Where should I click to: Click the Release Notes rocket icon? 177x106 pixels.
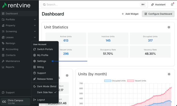point(35,79)
